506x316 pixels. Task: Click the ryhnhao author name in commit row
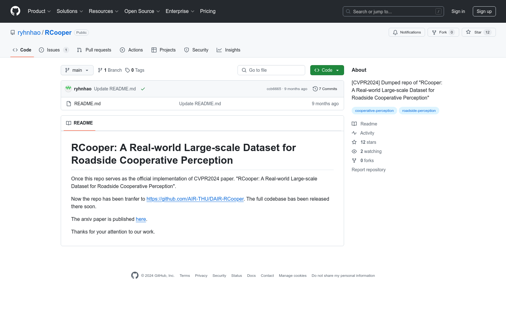coord(83,89)
